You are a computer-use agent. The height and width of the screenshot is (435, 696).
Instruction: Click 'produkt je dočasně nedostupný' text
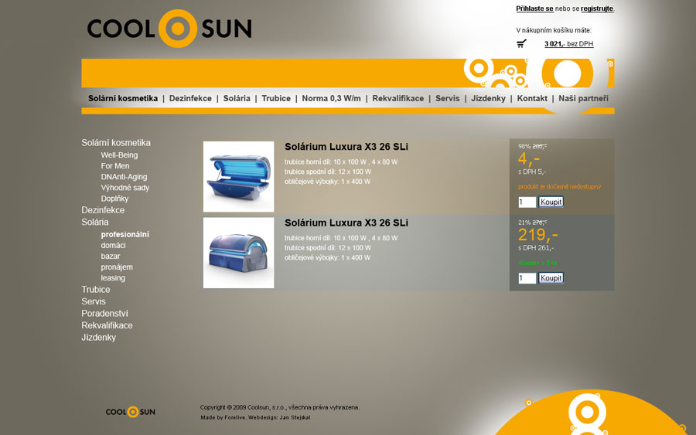tap(559, 187)
